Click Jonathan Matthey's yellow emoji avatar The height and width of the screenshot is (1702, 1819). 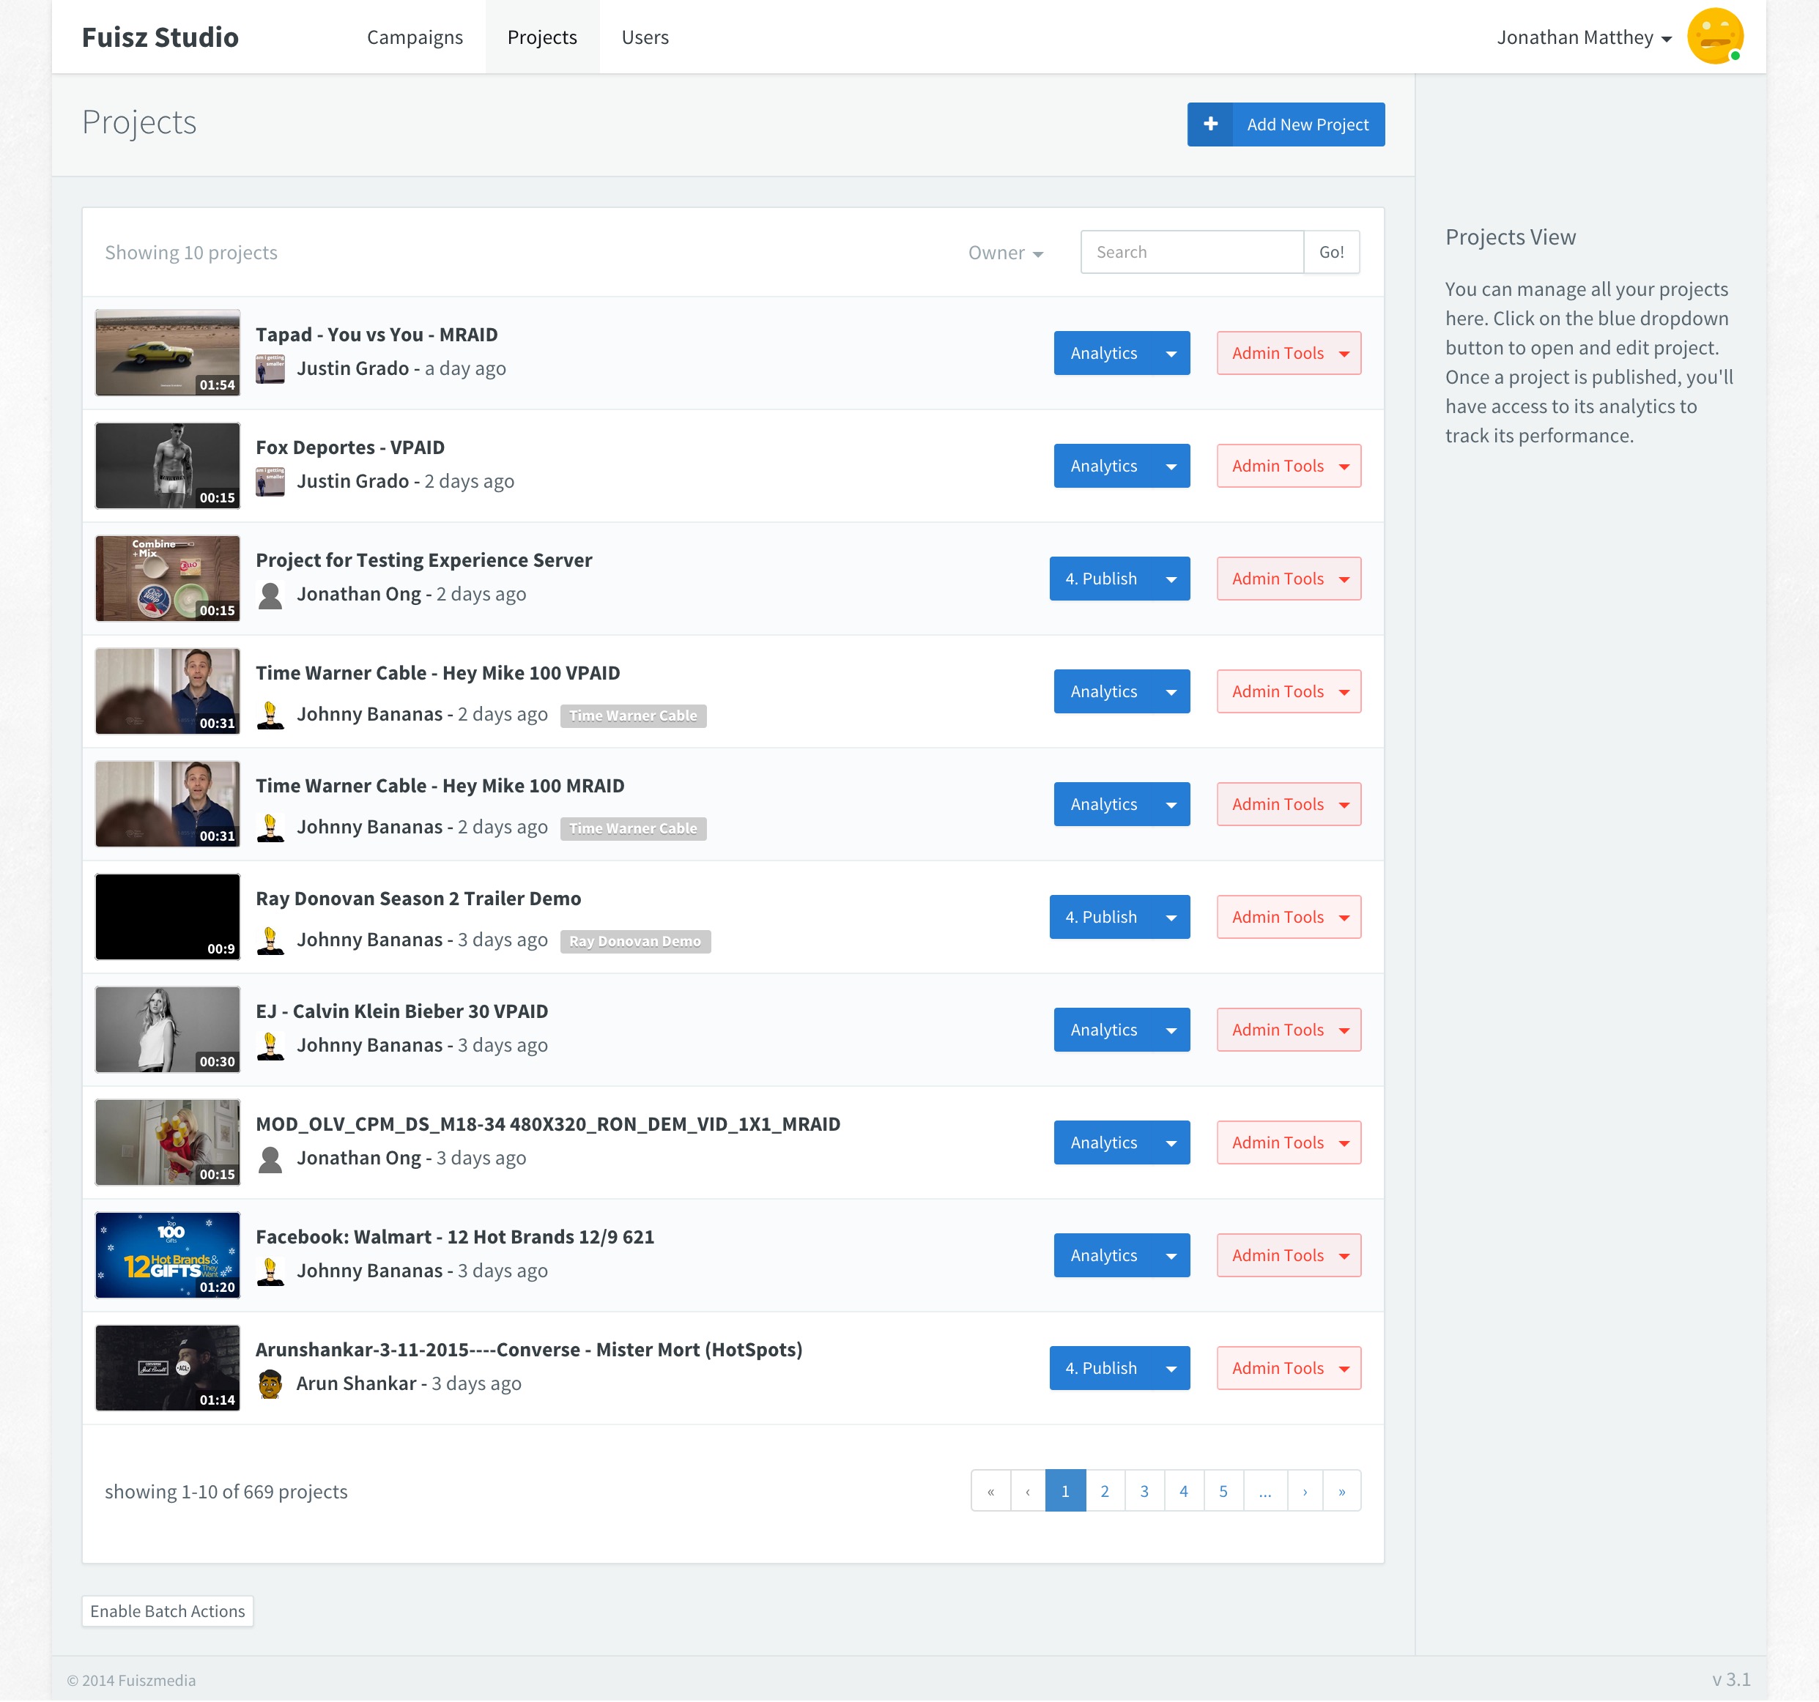point(1714,37)
